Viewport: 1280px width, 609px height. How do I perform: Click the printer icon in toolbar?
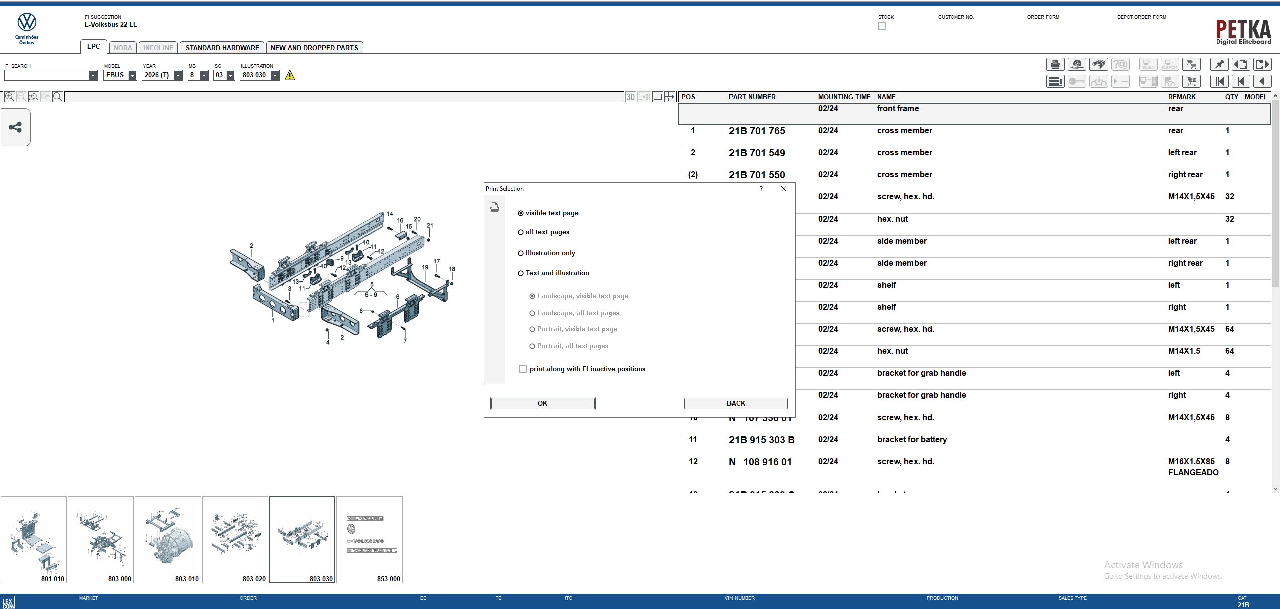1055,64
